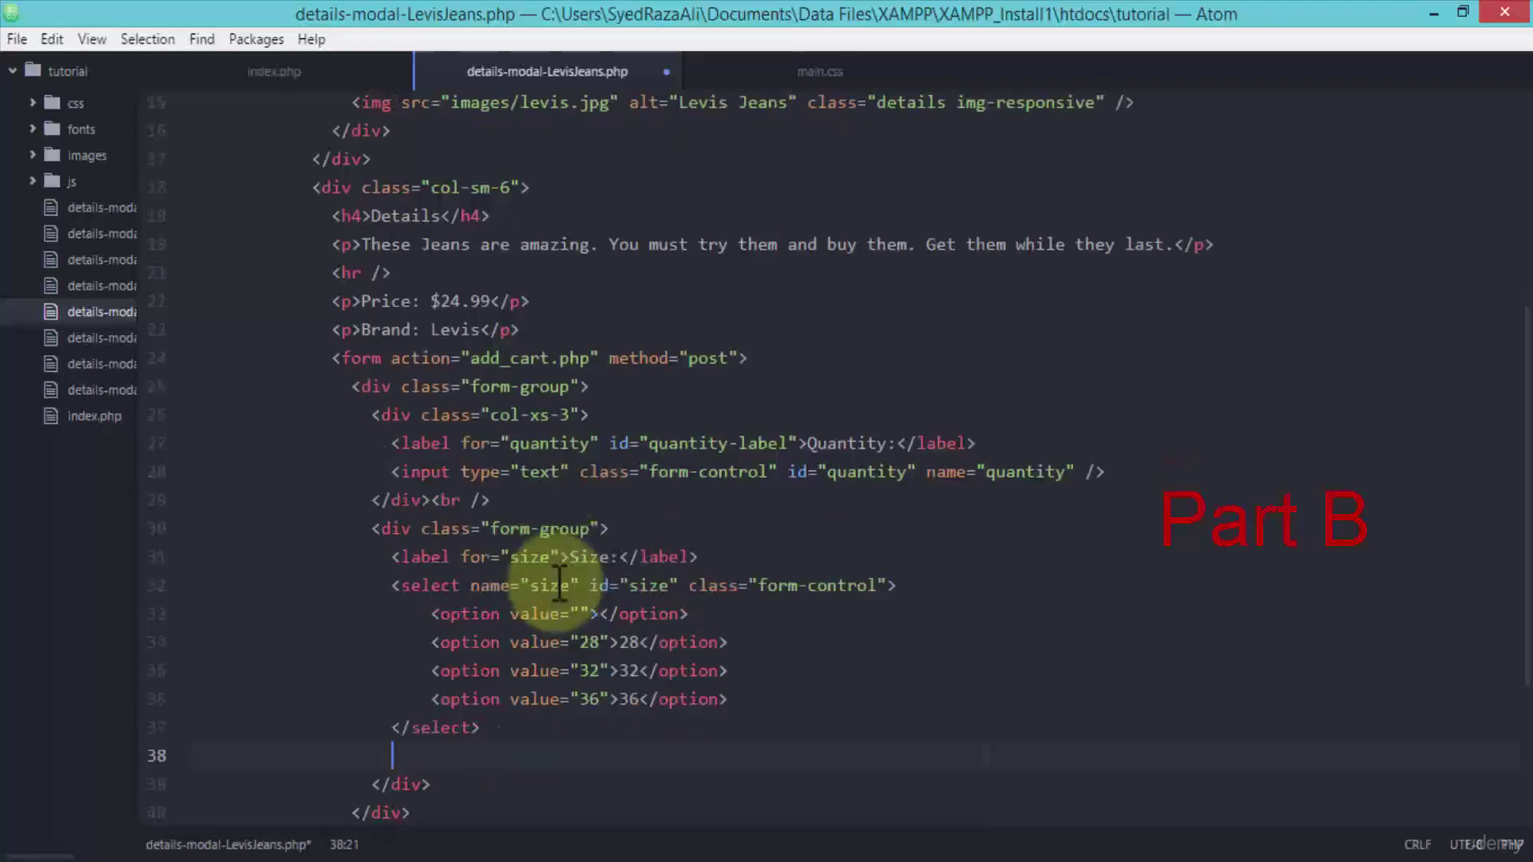Image resolution: width=1533 pixels, height=862 pixels.
Task: Expand the fonts folder chevron
Action: 33,129
